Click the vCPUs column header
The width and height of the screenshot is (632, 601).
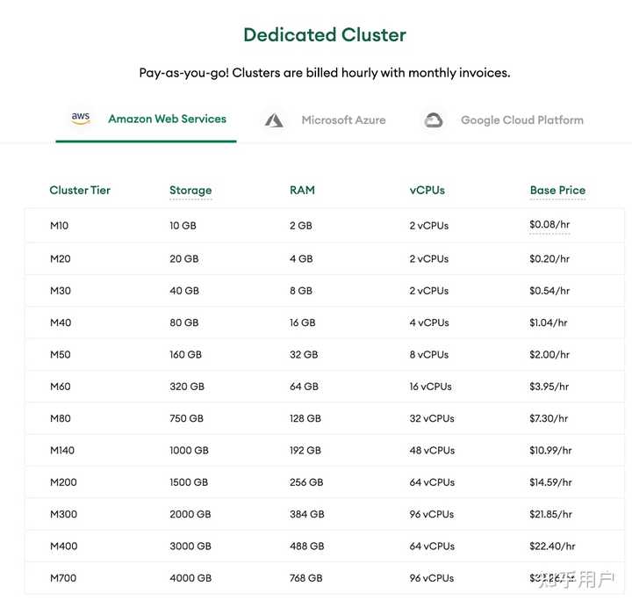[x=427, y=190]
